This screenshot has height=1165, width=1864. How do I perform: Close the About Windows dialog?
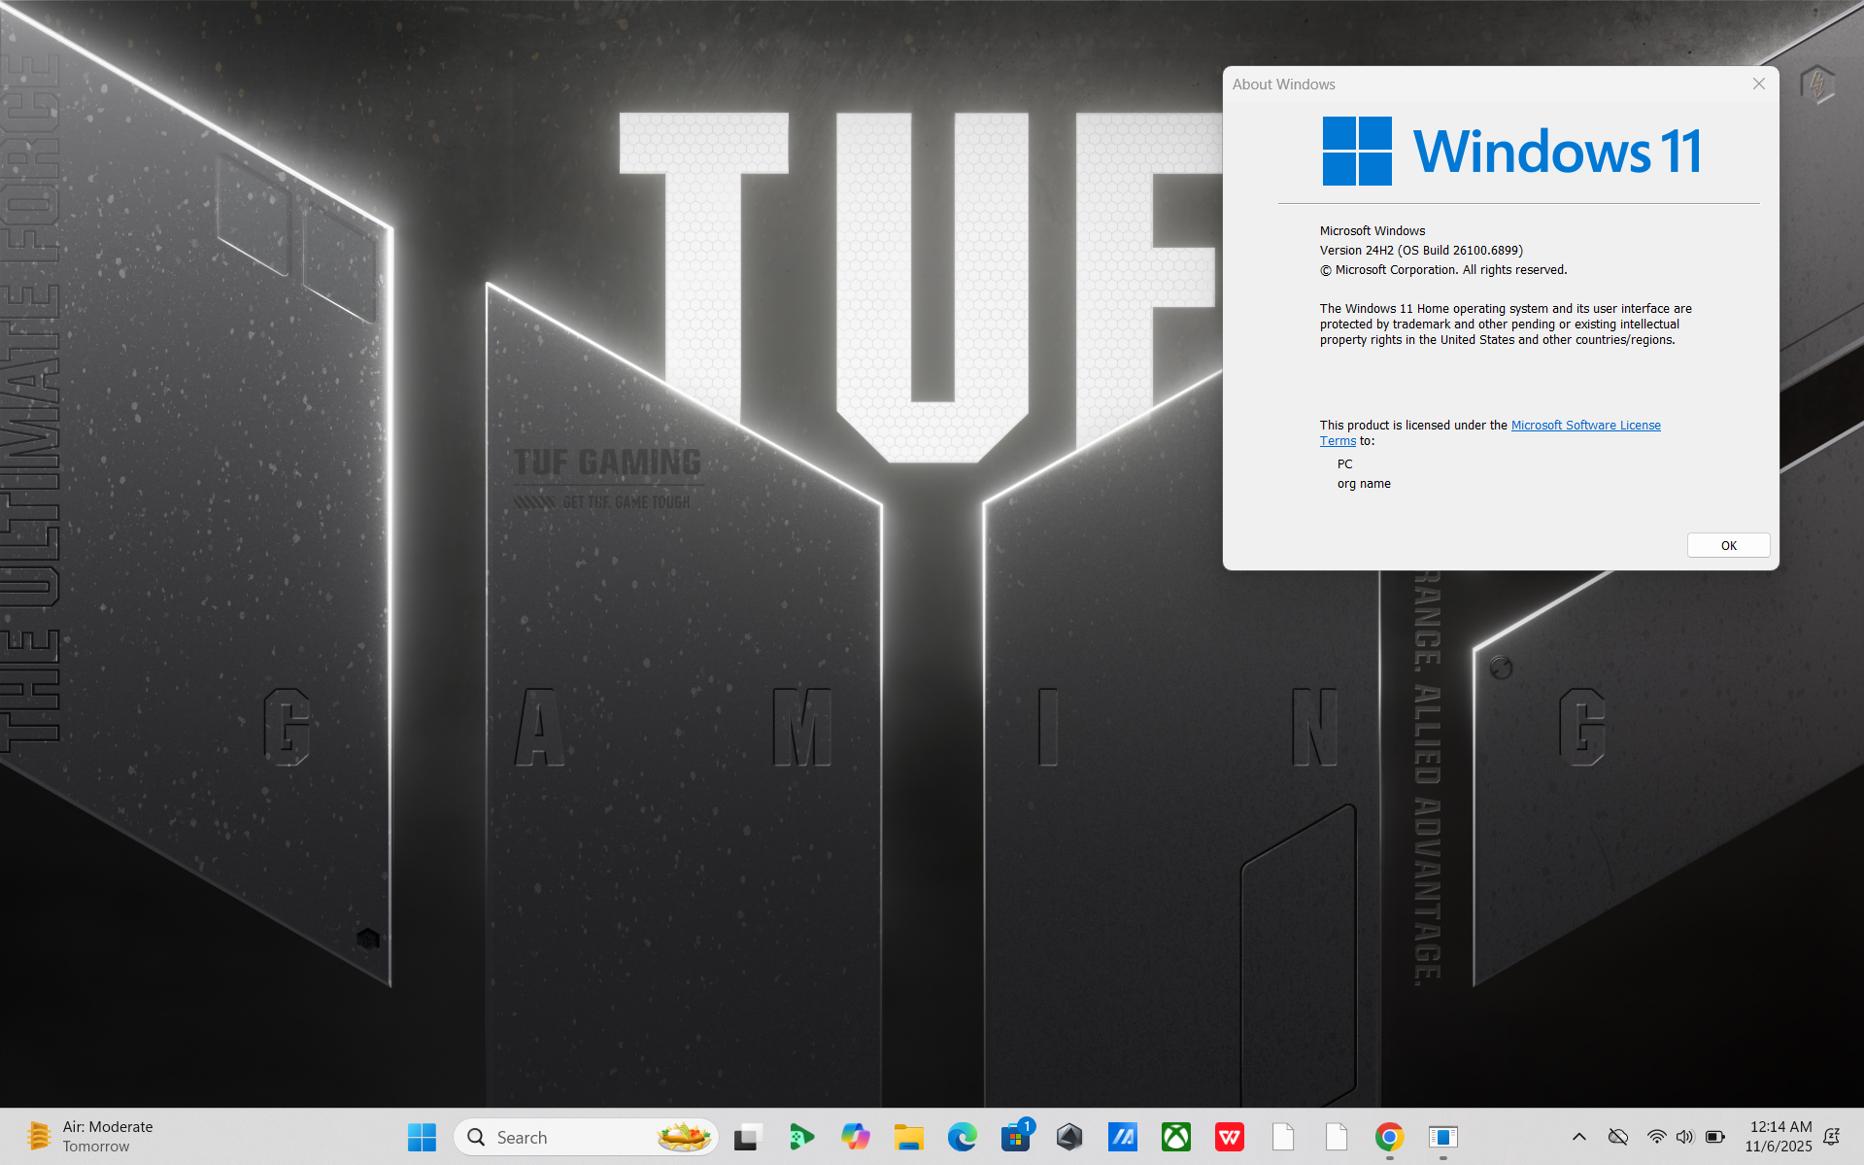click(x=1759, y=85)
